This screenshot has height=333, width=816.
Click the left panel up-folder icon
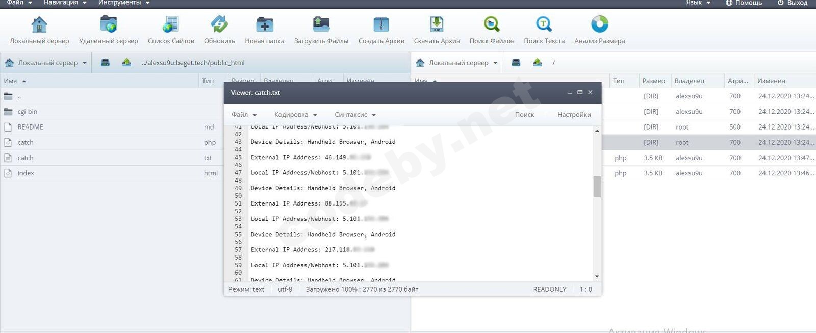[x=126, y=63]
